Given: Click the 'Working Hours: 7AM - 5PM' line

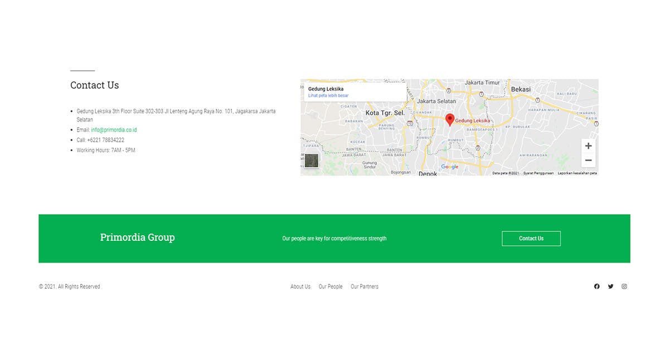Looking at the screenshot, I should click(x=106, y=151).
